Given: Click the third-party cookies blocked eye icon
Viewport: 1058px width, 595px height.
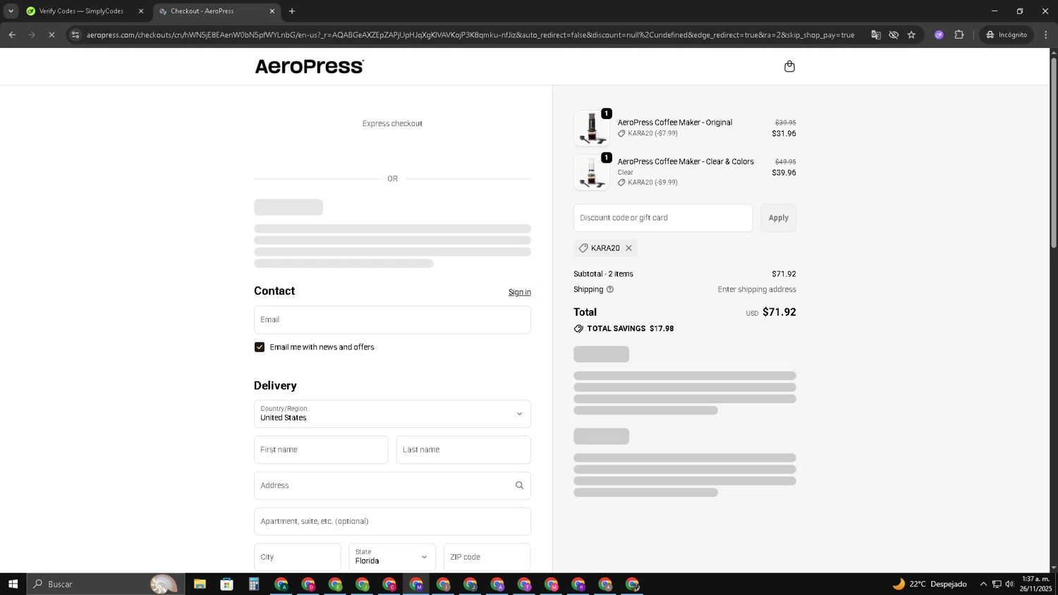Looking at the screenshot, I should coord(894,35).
